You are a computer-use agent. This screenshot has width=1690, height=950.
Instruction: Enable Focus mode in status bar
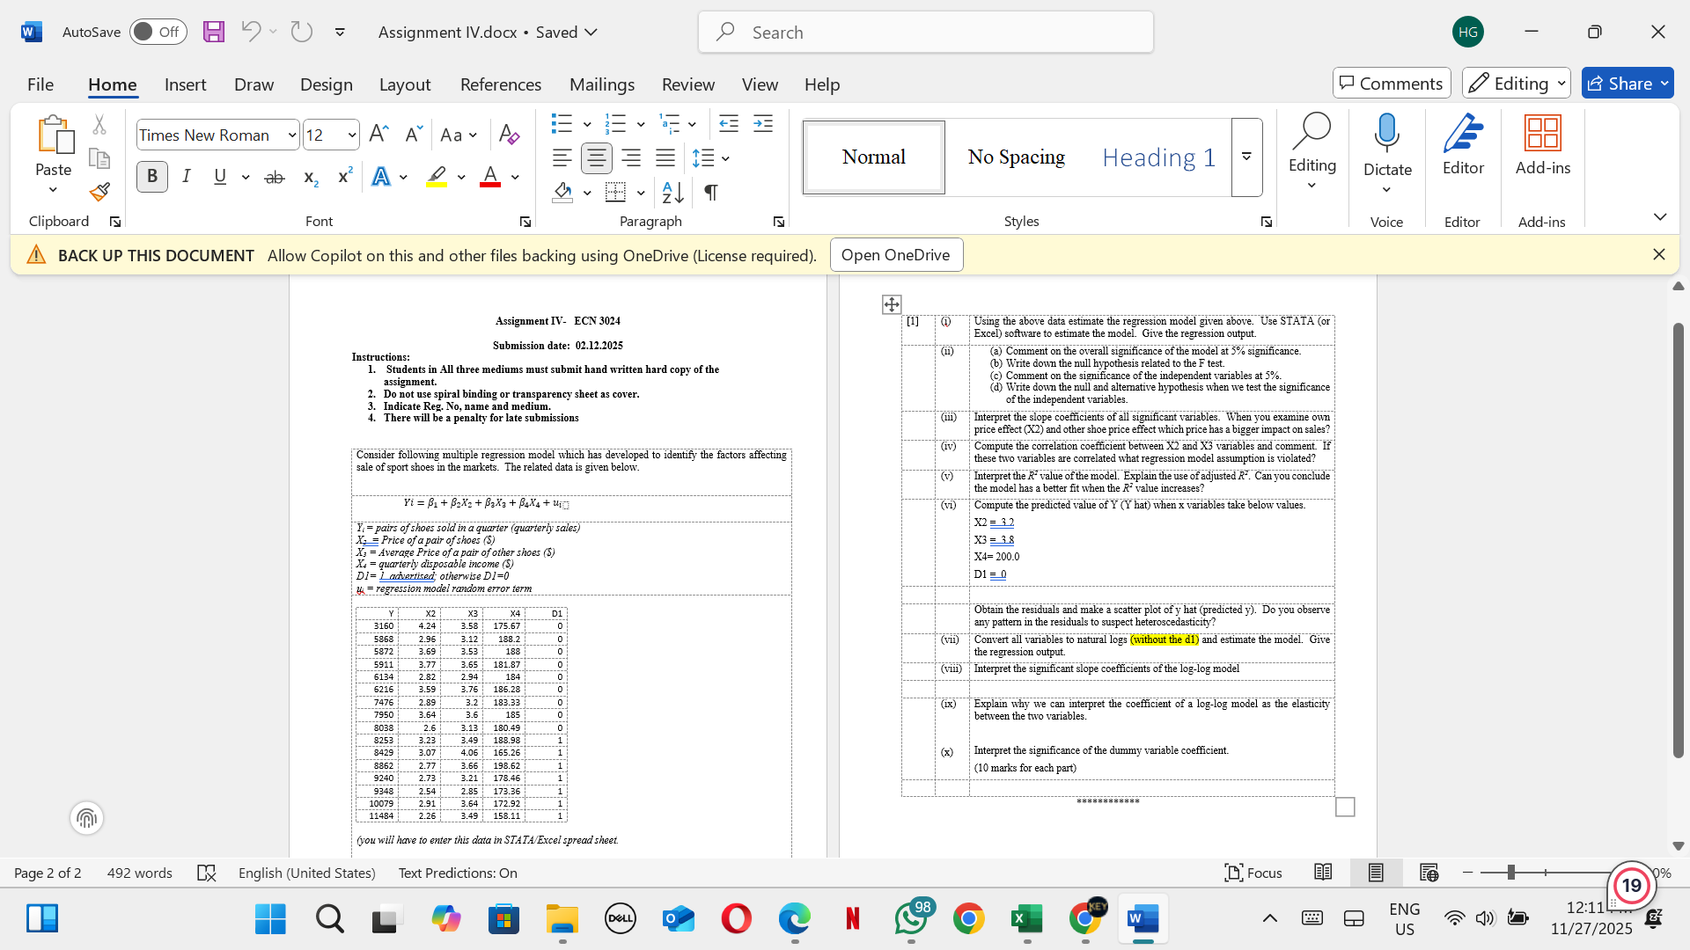click(1253, 873)
